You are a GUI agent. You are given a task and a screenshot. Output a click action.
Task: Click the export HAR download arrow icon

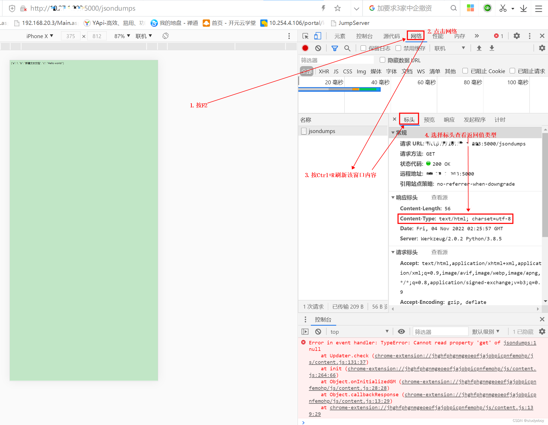click(492, 48)
